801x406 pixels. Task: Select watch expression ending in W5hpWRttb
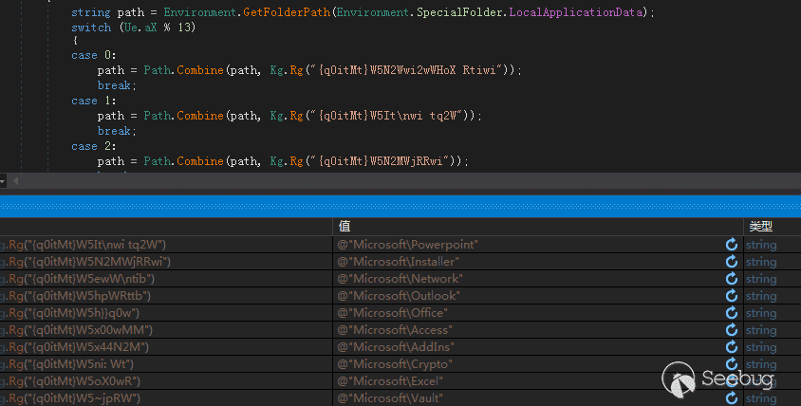[x=76, y=296]
